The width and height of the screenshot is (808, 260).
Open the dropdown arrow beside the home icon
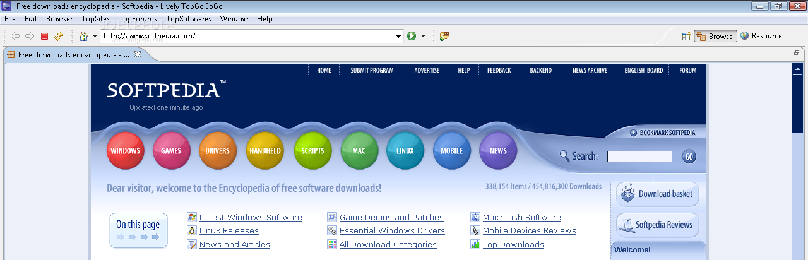95,36
